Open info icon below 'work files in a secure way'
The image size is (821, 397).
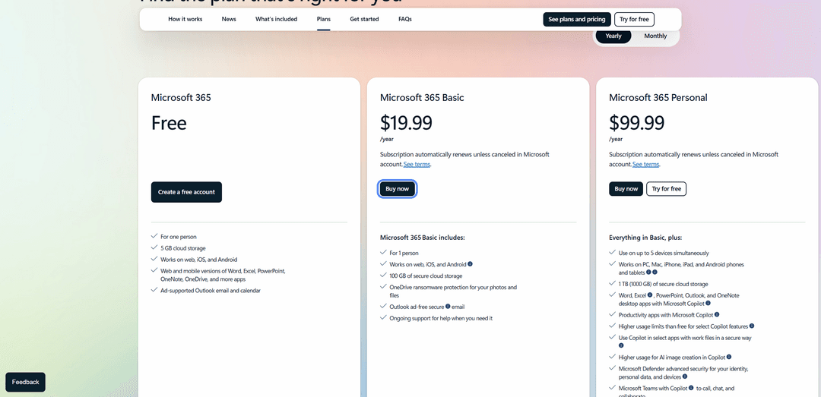pos(622,345)
